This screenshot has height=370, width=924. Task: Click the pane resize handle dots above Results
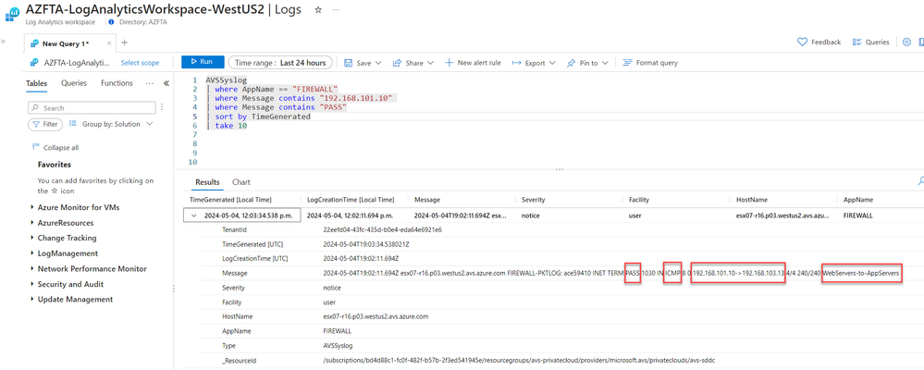560,169
